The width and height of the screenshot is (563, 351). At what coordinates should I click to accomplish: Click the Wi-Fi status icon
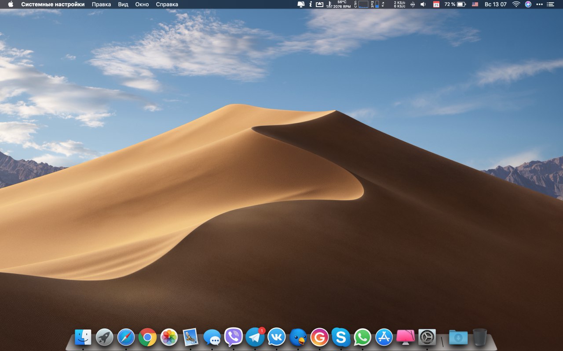coord(516,4)
